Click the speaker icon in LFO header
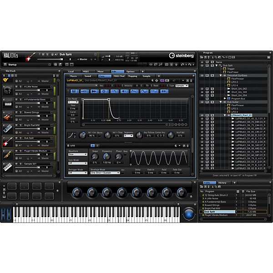Screen dimensions: 273x273 click(x=176, y=146)
